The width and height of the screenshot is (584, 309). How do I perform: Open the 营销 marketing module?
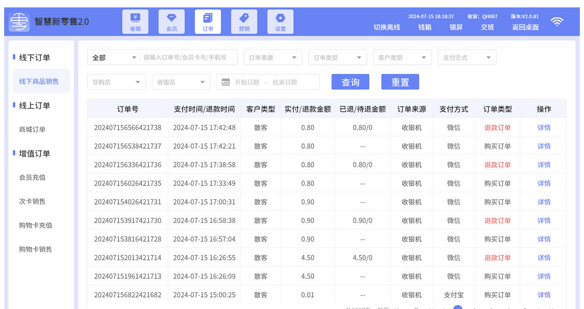244,22
